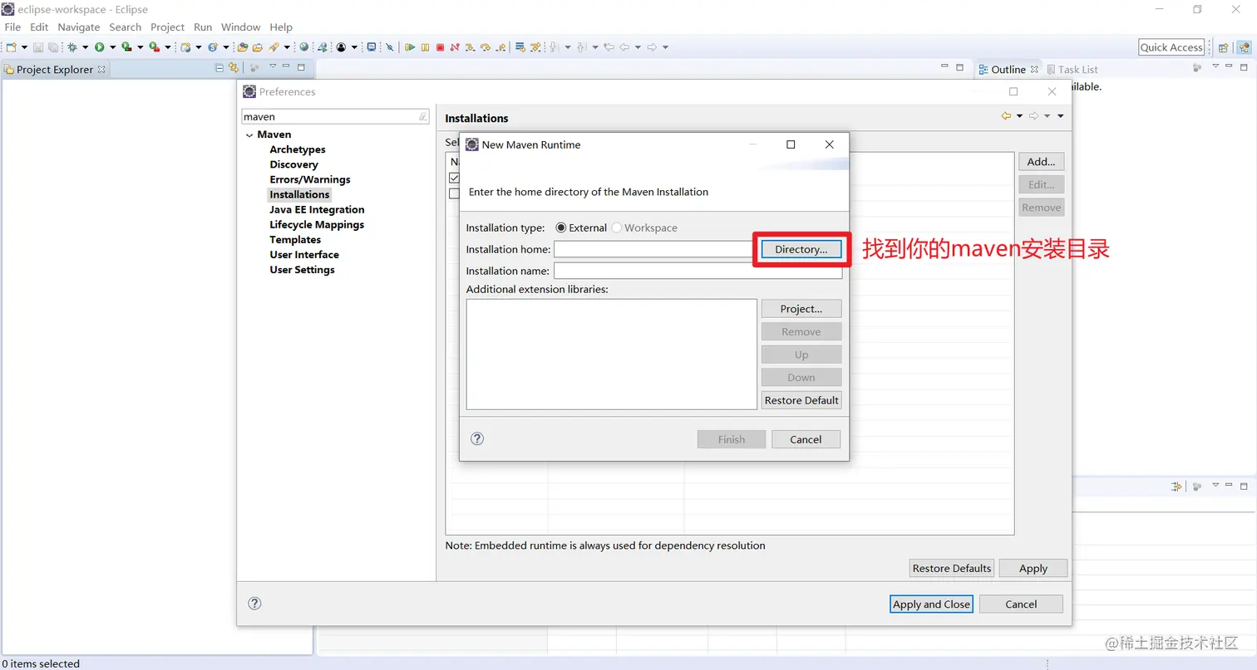Click the red Terminate icon
Screen dimensions: 1257x670
click(x=440, y=47)
